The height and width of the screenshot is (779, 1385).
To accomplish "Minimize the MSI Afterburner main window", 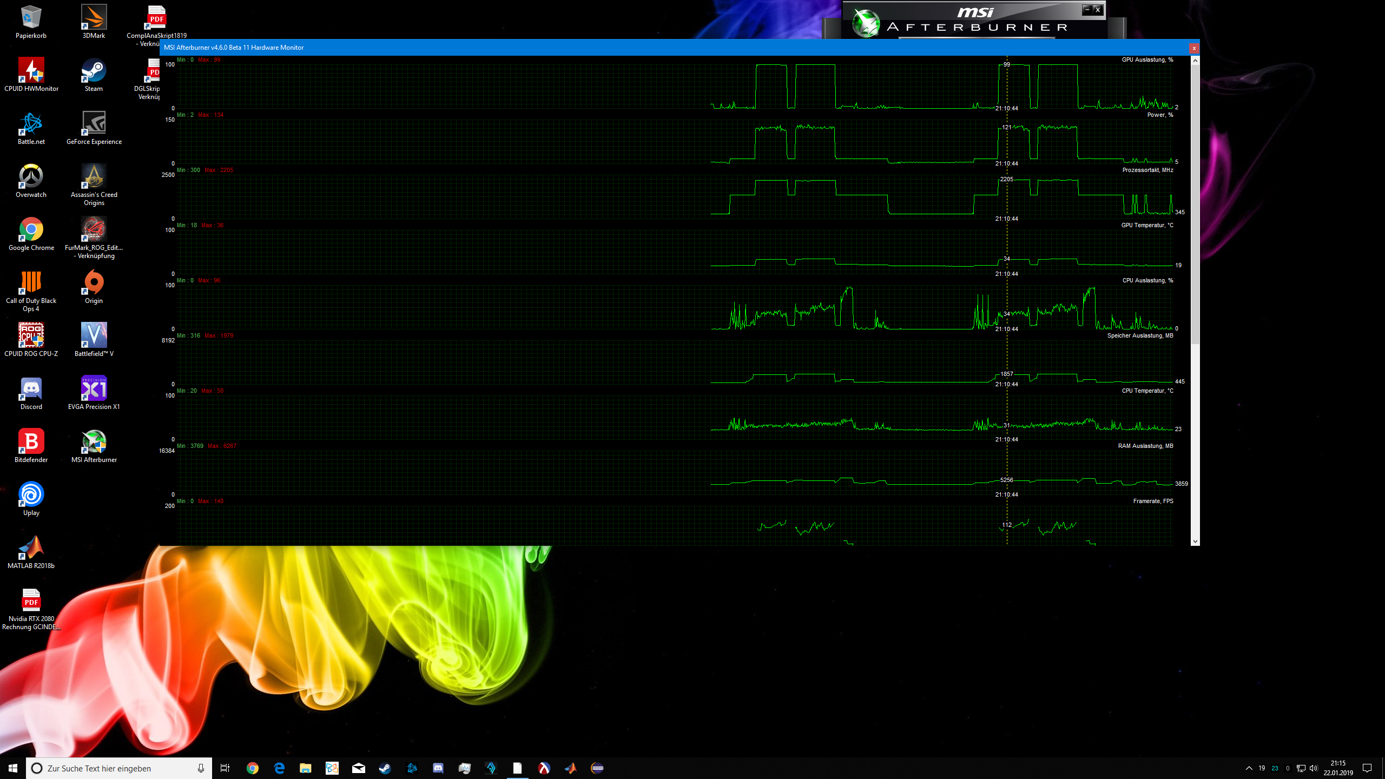I will (1087, 10).
